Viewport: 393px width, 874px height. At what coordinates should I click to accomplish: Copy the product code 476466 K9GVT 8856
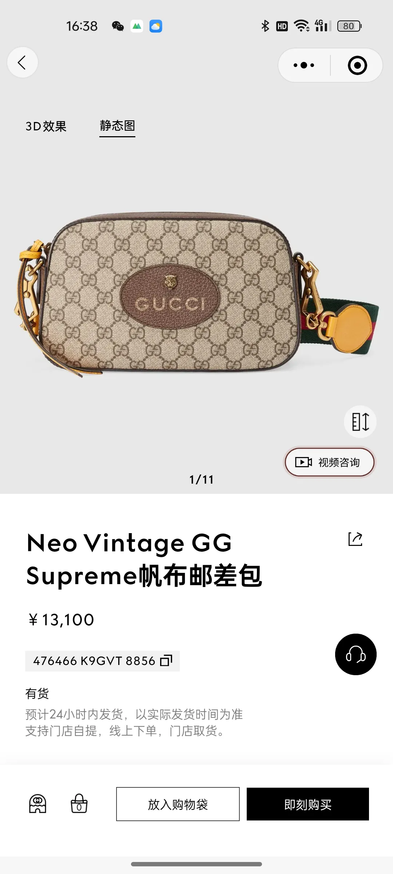pos(102,661)
